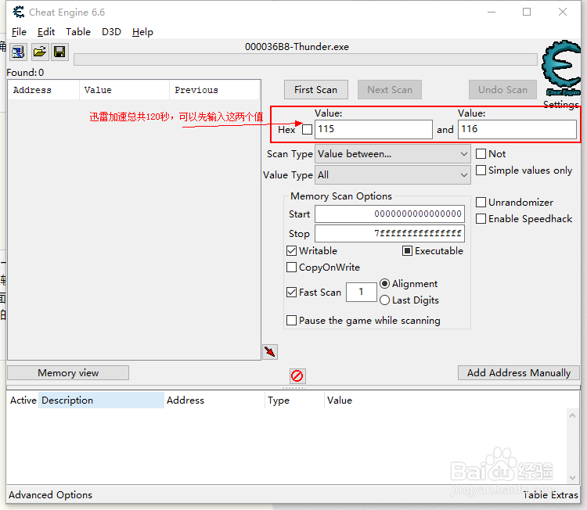Viewport: 587px width, 510px height.
Task: Click the First Scan button
Action: tap(316, 90)
